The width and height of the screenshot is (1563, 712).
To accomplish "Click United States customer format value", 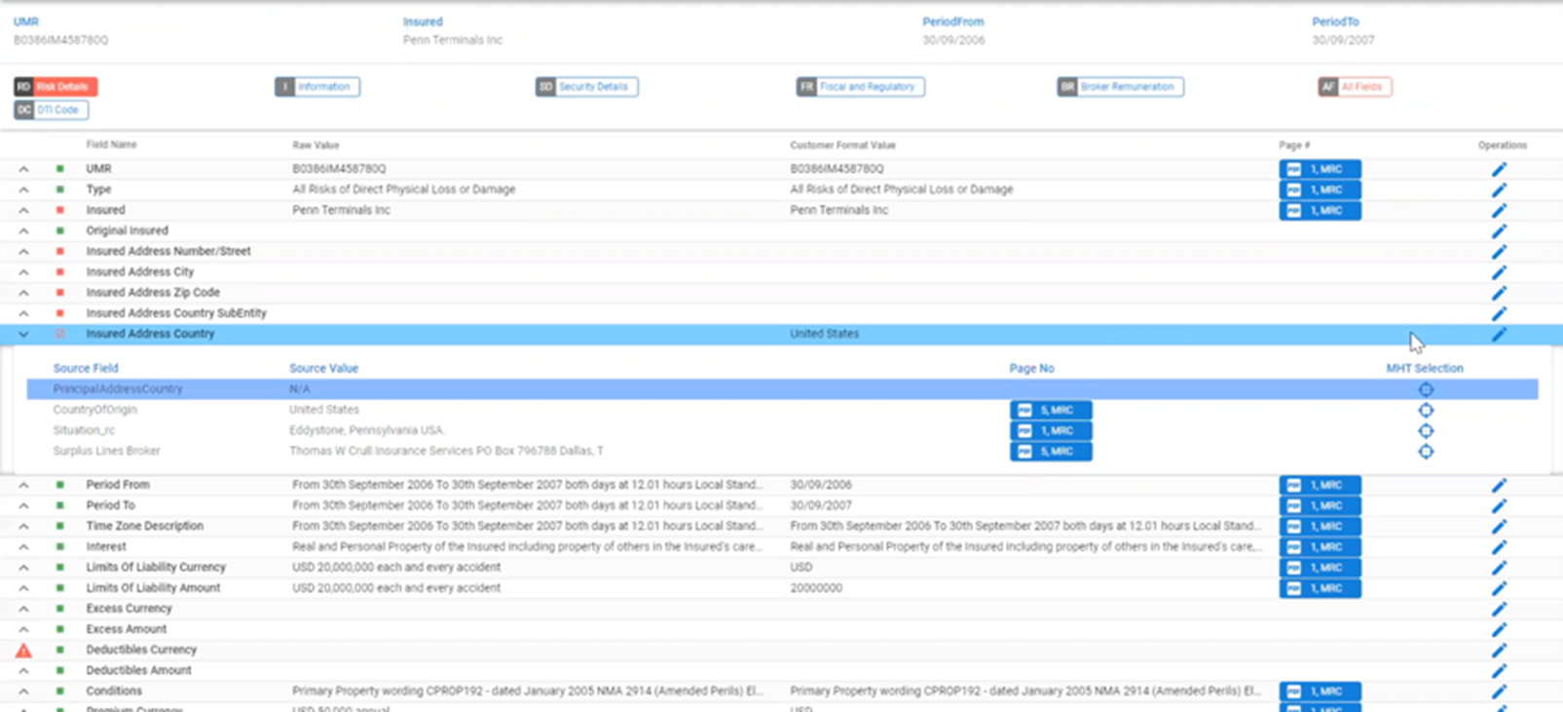I will tap(824, 334).
